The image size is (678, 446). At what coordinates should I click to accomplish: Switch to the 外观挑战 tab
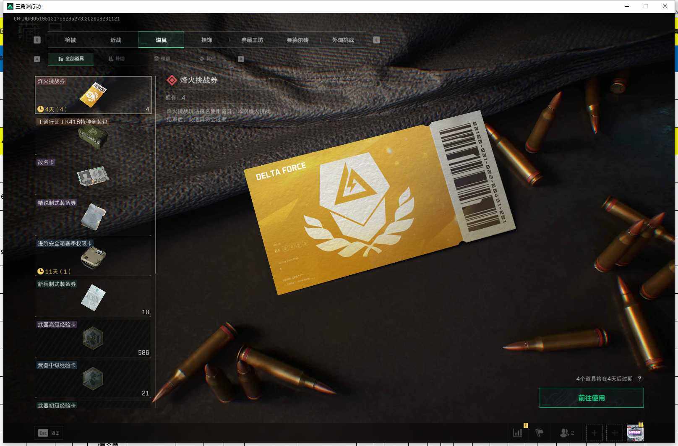point(343,40)
